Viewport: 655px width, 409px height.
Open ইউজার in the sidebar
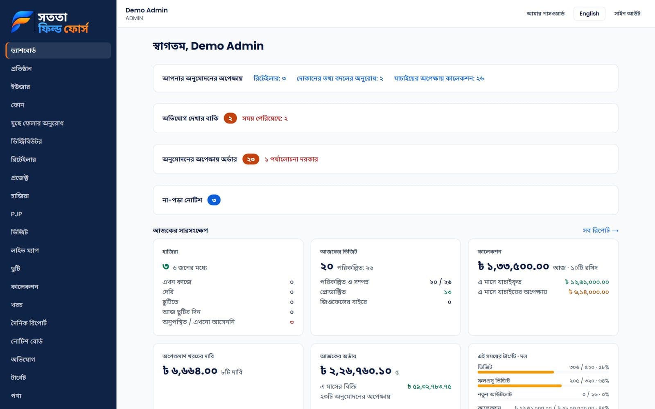pos(58,87)
